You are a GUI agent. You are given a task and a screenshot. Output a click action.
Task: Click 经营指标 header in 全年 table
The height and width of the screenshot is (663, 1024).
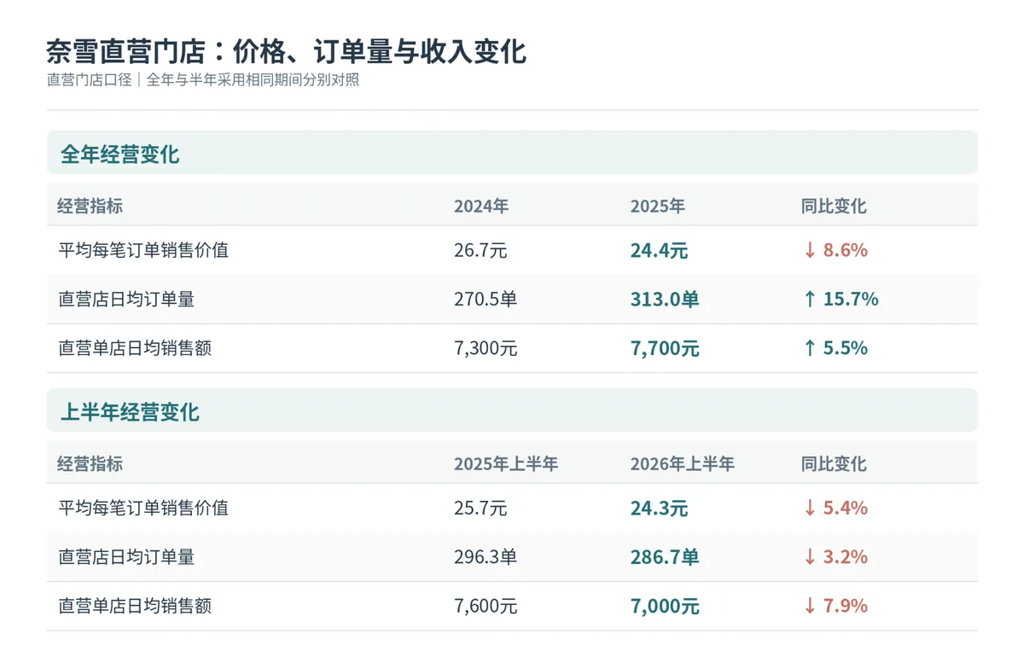[x=90, y=206]
